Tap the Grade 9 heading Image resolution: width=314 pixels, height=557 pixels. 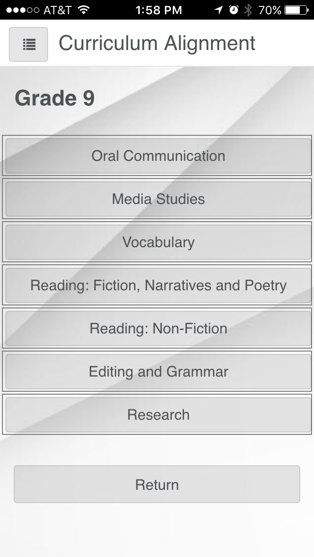coord(55,98)
